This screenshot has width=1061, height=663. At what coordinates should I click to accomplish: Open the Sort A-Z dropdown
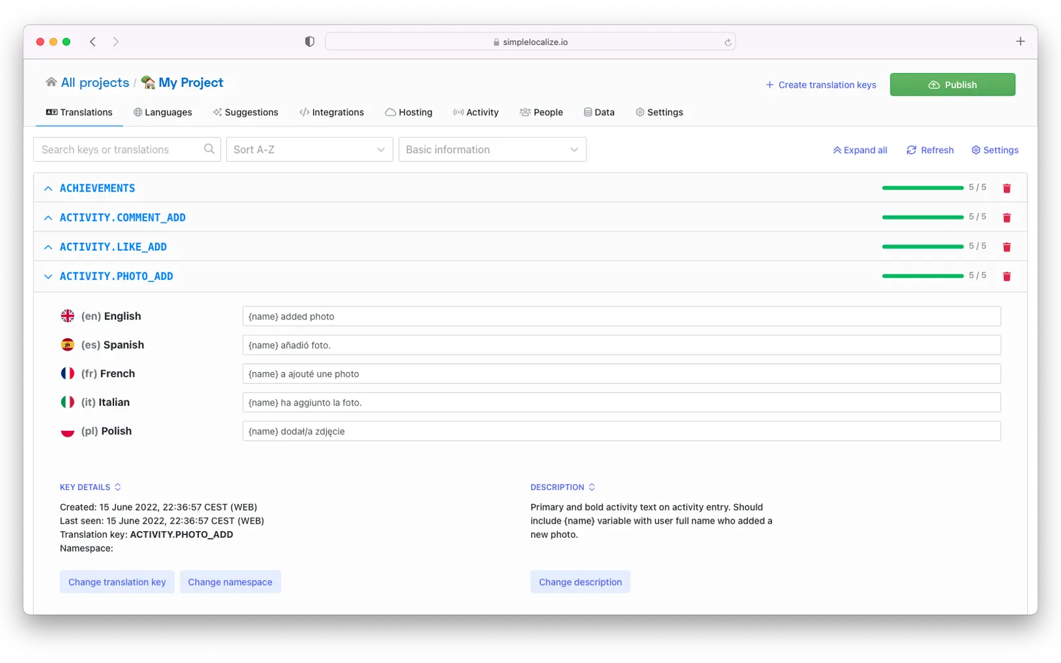click(309, 149)
